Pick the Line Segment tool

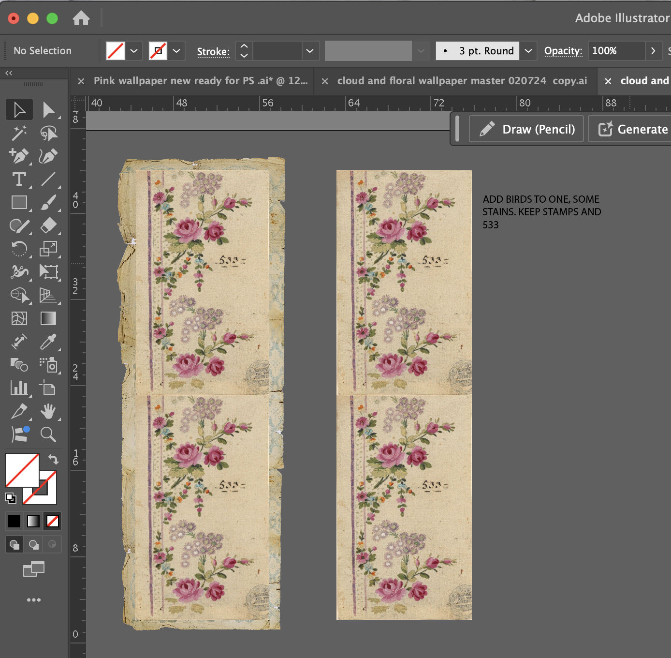coord(48,179)
